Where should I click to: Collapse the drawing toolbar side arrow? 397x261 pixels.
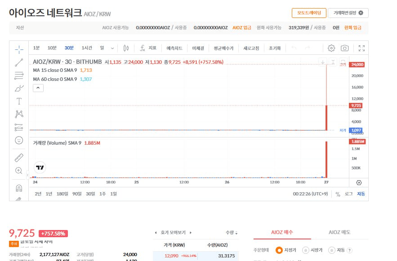(x=27, y=175)
